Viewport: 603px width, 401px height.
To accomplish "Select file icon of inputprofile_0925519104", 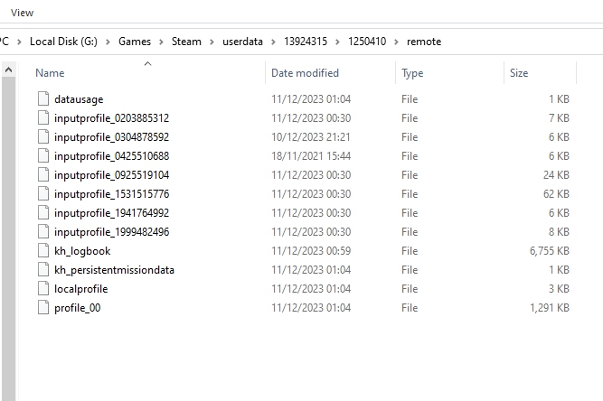I will coord(43,175).
